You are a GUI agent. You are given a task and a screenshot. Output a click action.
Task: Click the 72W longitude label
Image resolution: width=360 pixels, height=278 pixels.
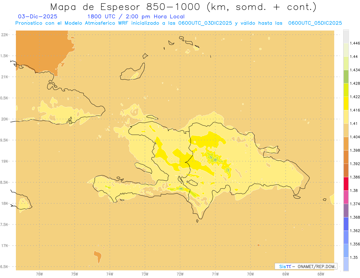(180, 274)
